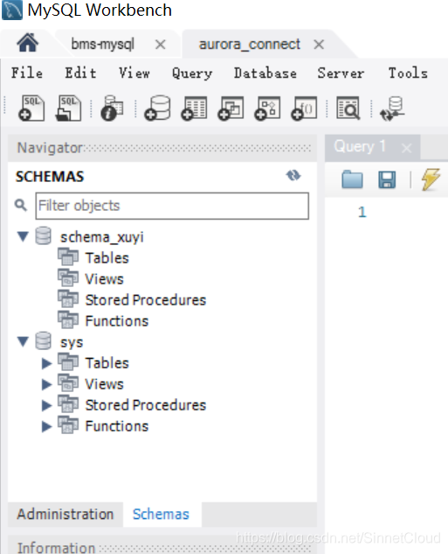448x554 pixels.
Task: Open a script in Query 1
Action: [352, 179]
